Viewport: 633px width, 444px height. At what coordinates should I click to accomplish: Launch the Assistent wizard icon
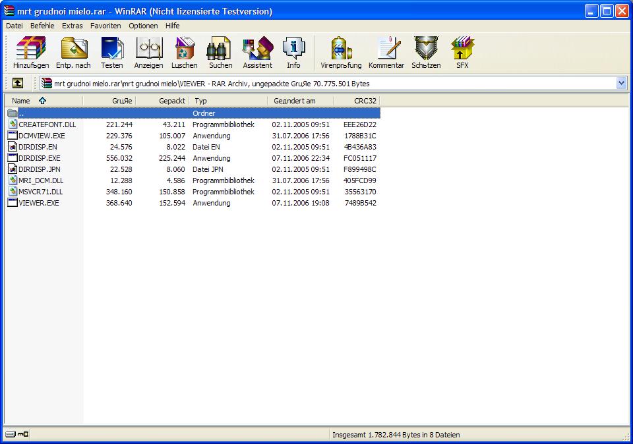click(257, 53)
